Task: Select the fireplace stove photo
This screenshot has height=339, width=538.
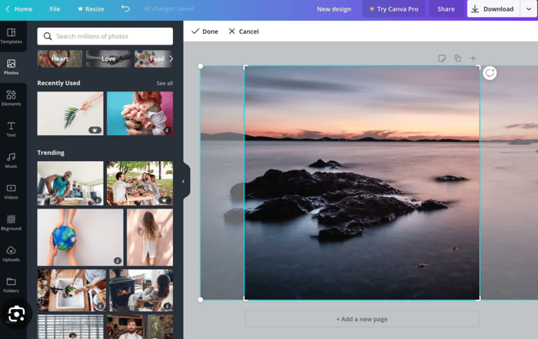Action: click(x=141, y=291)
